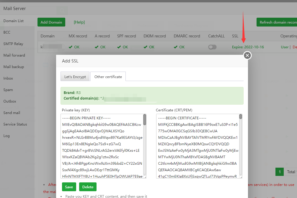This screenshot has height=198, width=297.
Task: Select the Other certificate tab
Action: coord(108,77)
